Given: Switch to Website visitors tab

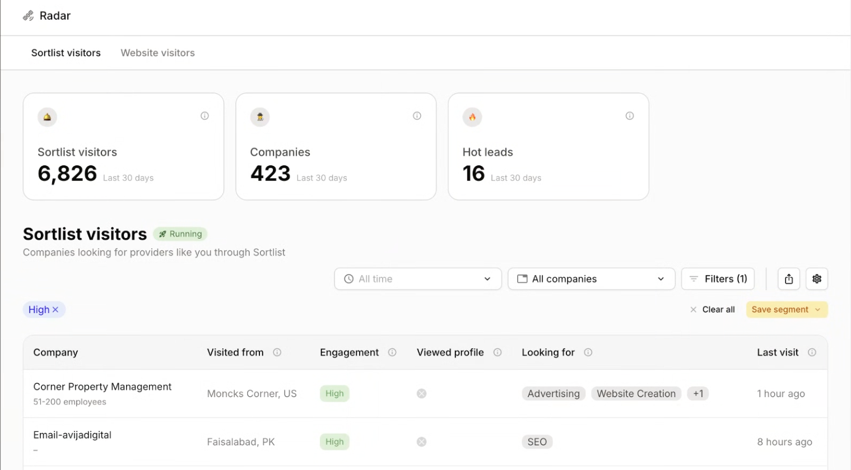Looking at the screenshot, I should [158, 53].
